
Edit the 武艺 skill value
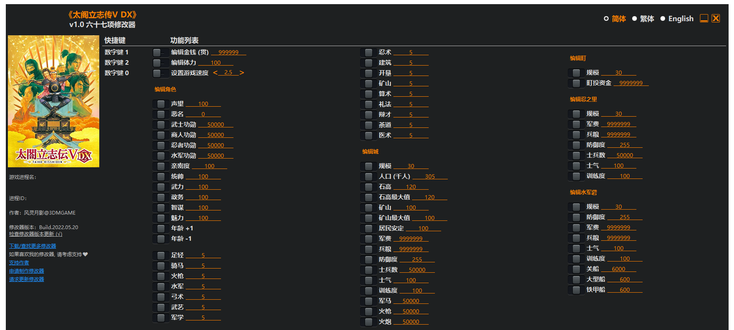(203, 307)
